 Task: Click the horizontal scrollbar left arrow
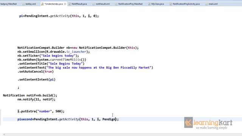[x=4, y=134]
